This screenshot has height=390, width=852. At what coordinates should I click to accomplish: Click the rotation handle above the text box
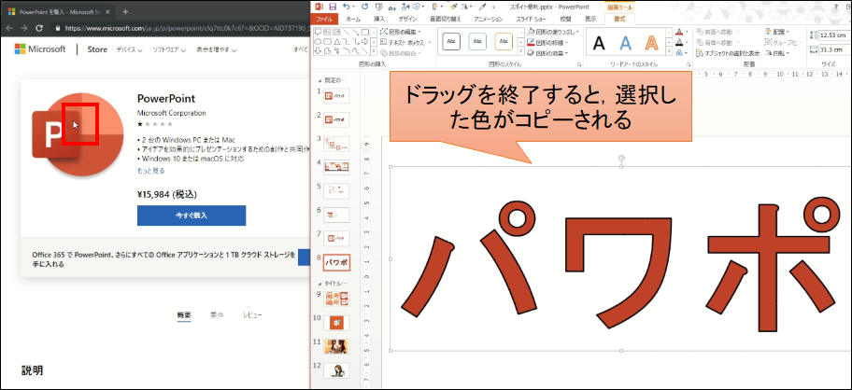click(621, 158)
